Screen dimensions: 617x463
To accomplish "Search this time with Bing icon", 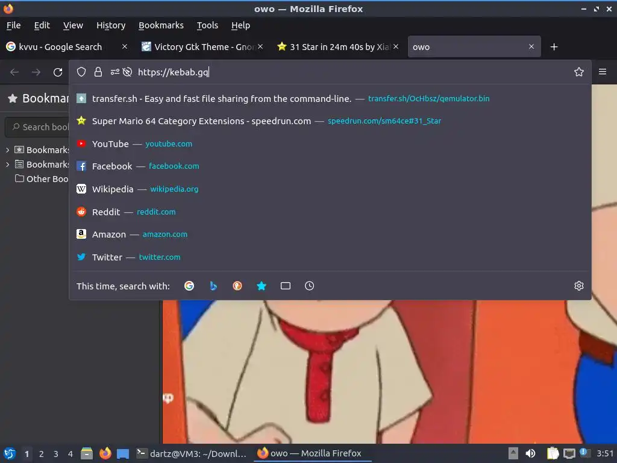I will pyautogui.click(x=213, y=286).
